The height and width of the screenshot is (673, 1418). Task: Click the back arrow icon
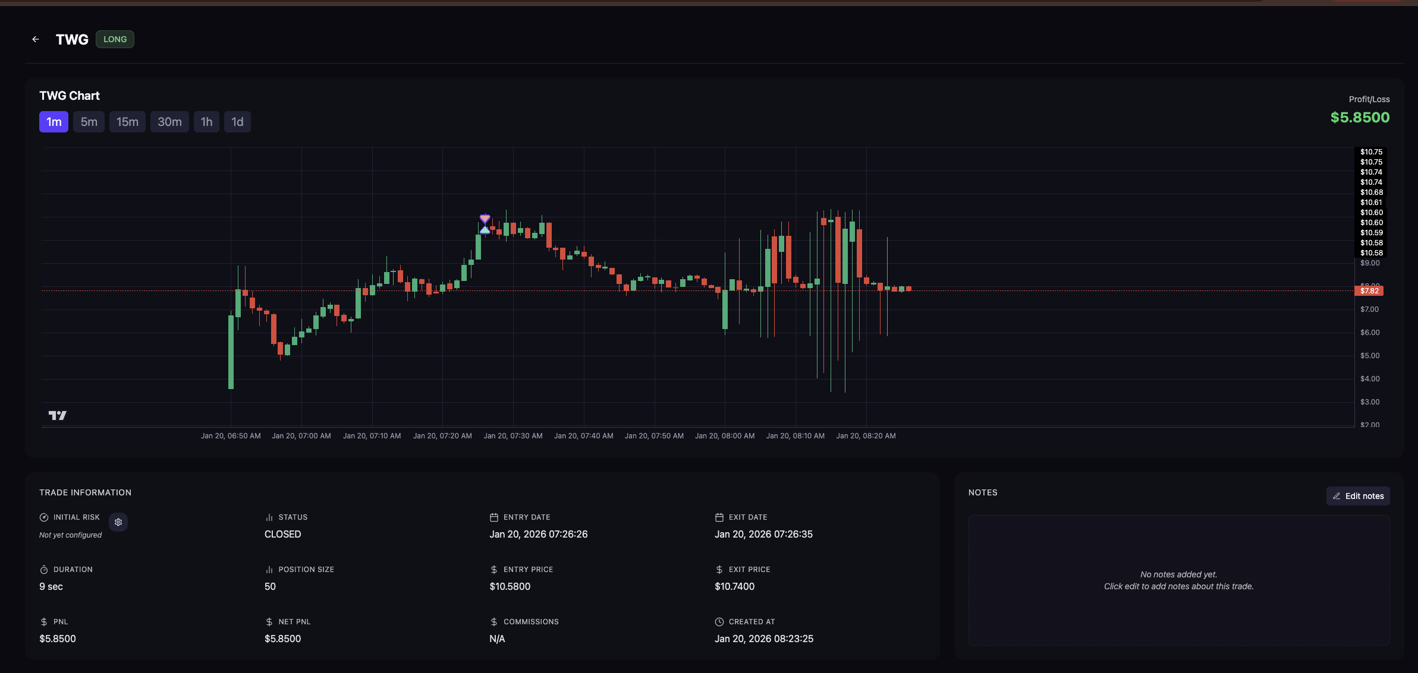coord(36,39)
